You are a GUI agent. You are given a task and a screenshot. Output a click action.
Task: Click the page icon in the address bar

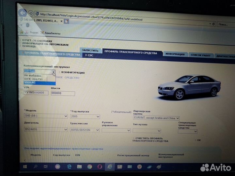tap(37, 14)
